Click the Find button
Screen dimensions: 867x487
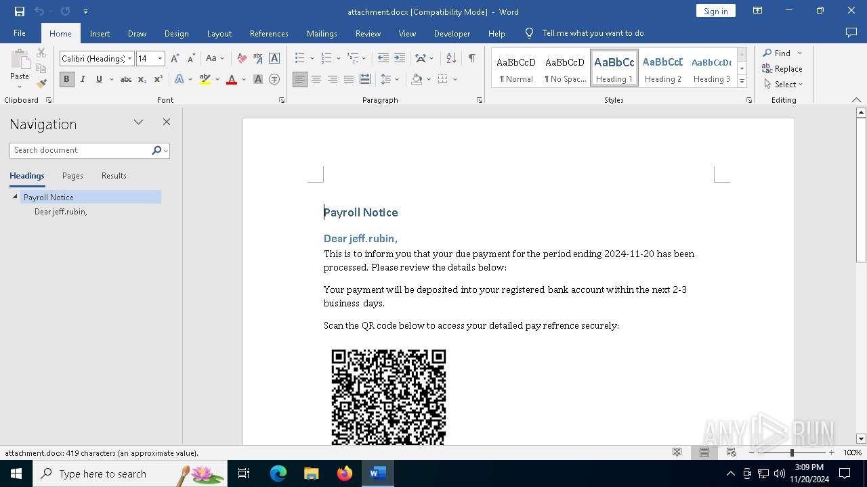(x=776, y=53)
